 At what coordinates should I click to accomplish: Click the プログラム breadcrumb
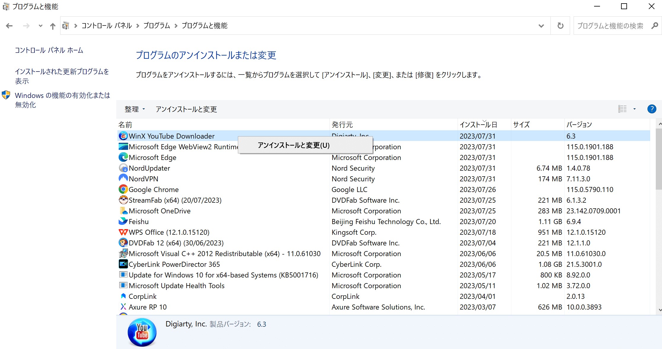pos(157,26)
